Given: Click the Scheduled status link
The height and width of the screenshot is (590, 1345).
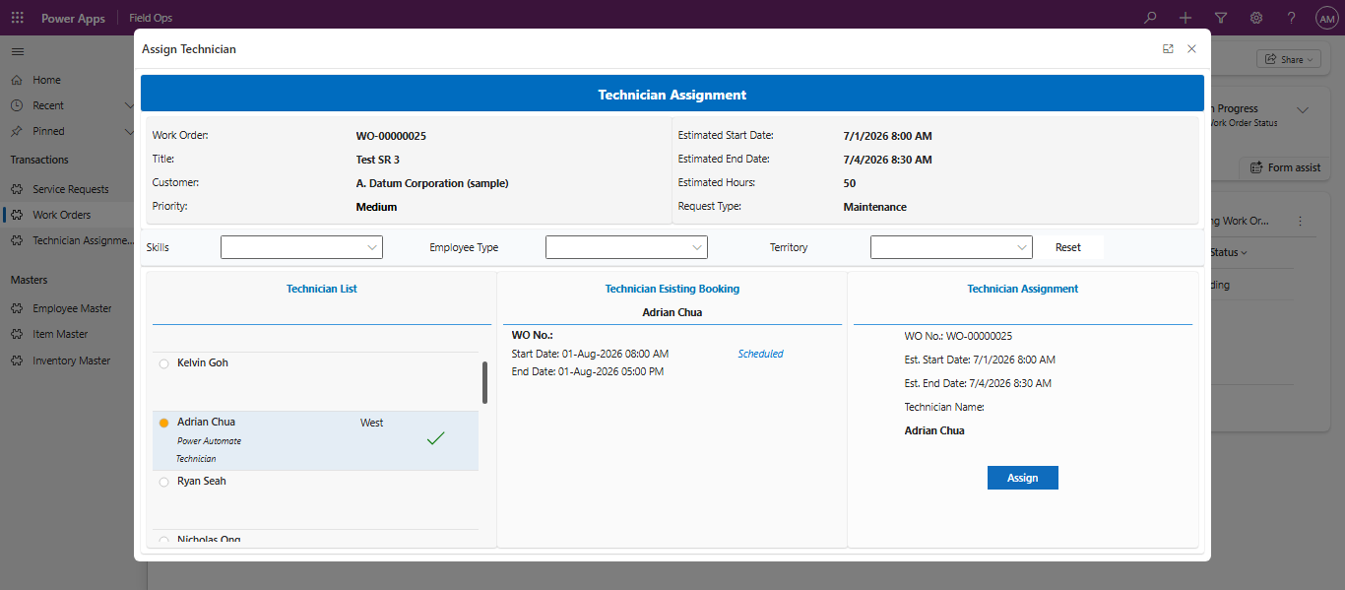Looking at the screenshot, I should point(761,354).
